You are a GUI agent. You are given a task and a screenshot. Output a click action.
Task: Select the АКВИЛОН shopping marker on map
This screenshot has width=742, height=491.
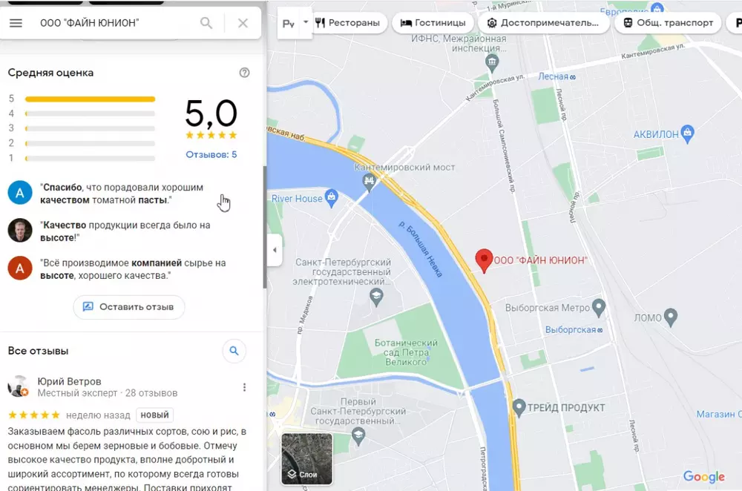coord(688,134)
